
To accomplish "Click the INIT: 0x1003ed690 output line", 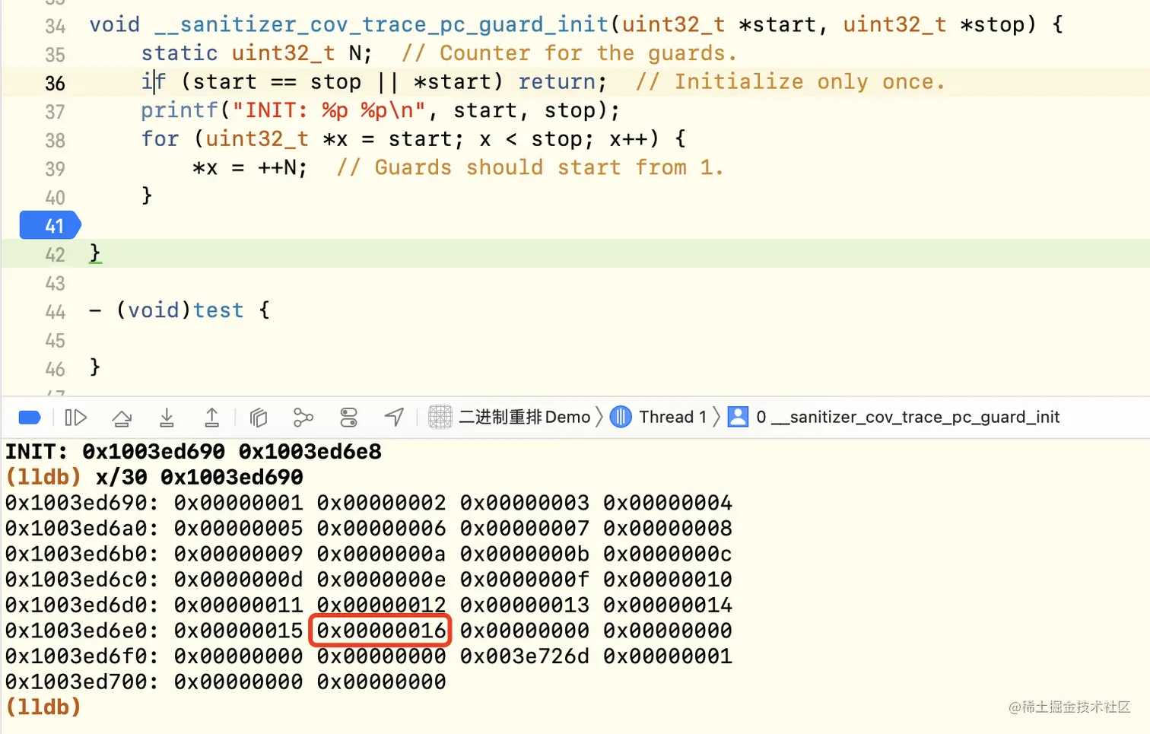I will tap(193, 452).
